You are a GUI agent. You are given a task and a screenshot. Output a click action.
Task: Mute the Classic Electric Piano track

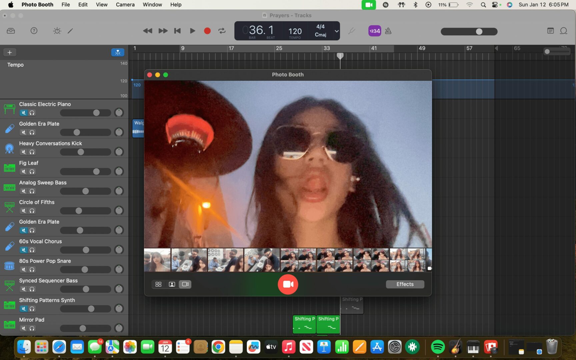[24, 113]
